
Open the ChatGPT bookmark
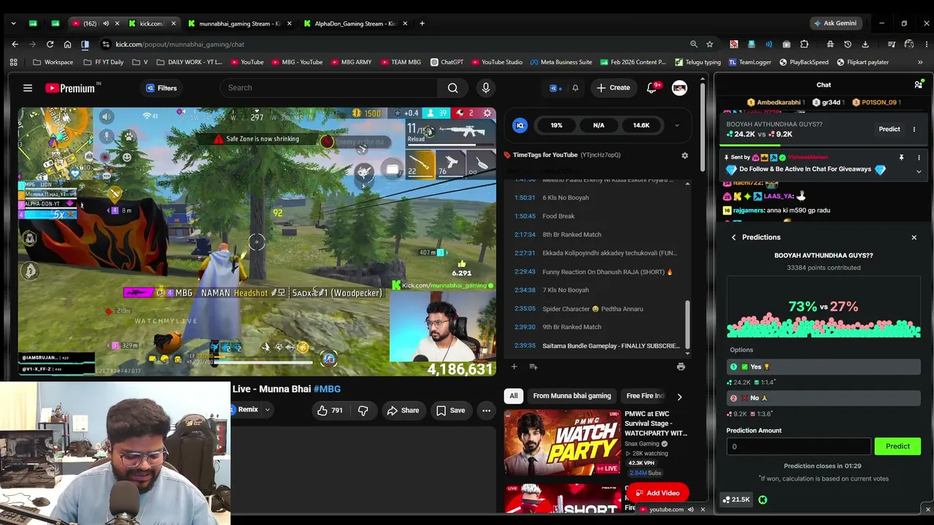pyautogui.click(x=447, y=62)
